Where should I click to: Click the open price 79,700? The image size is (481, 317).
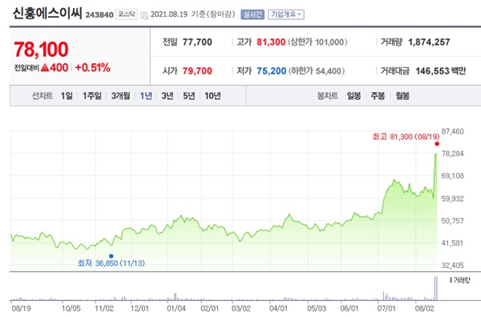pyautogui.click(x=197, y=71)
